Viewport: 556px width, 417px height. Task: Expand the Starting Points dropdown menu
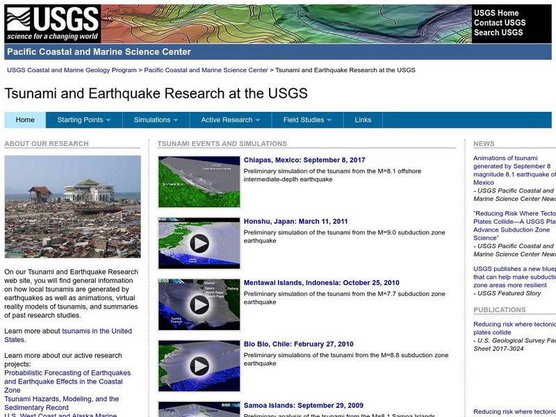click(84, 120)
